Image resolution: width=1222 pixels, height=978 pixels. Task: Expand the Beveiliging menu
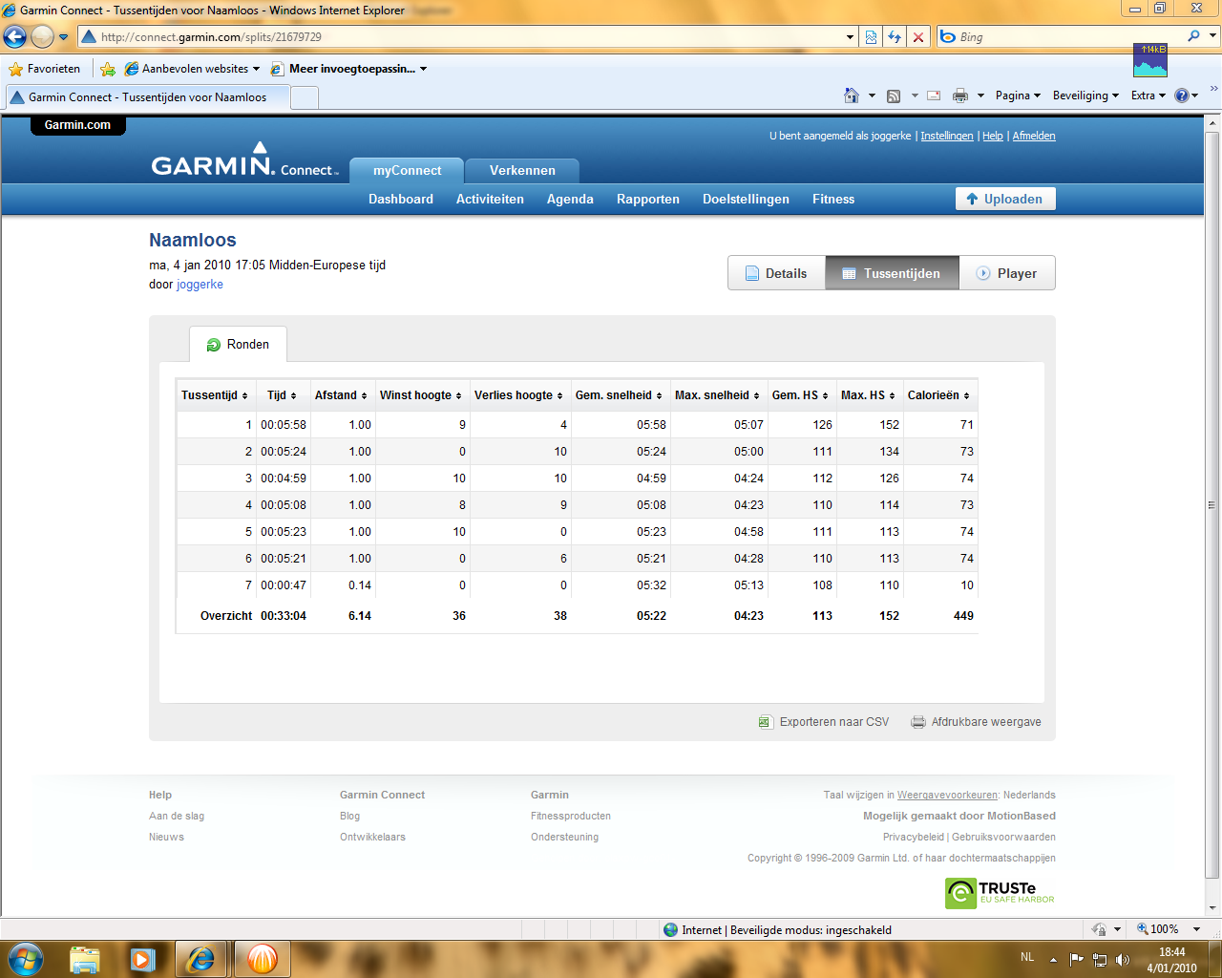click(1085, 96)
